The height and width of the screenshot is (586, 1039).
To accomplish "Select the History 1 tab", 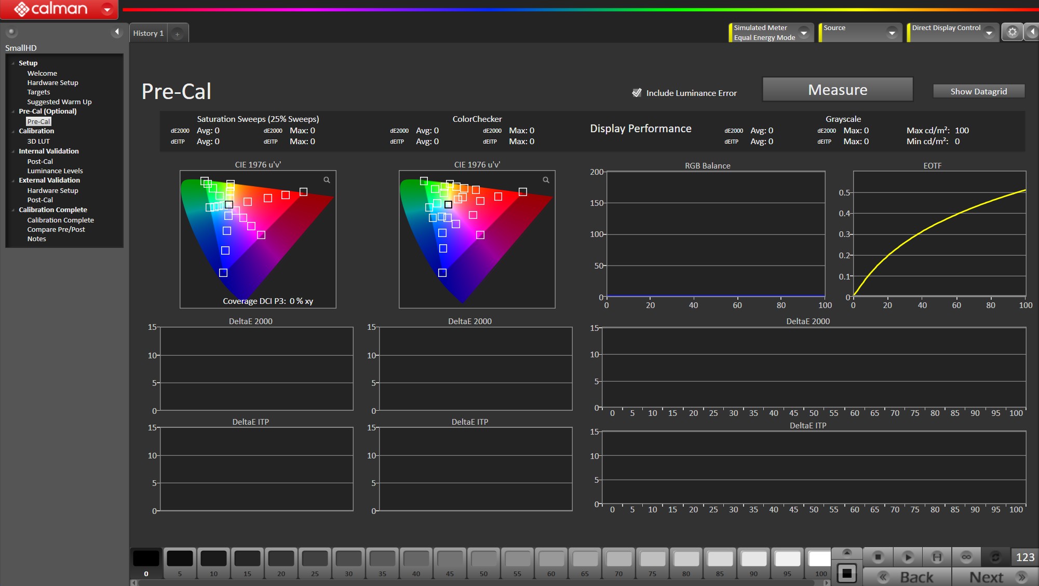I will click(x=148, y=33).
